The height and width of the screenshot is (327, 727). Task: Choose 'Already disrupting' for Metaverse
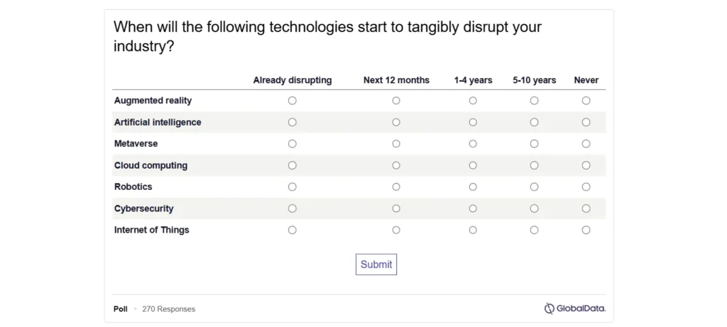292,144
